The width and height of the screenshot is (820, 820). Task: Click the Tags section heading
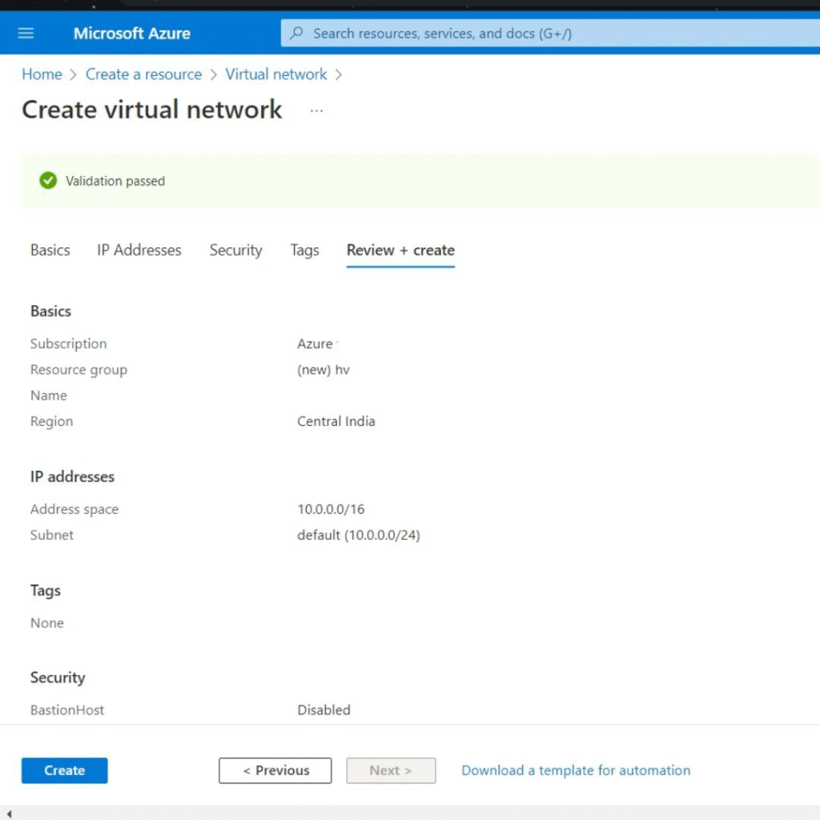click(x=46, y=590)
